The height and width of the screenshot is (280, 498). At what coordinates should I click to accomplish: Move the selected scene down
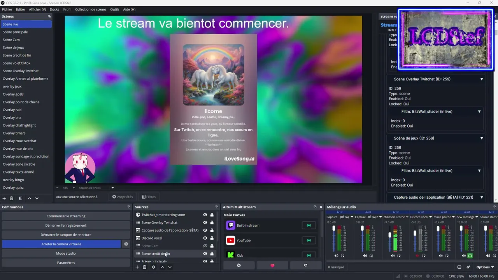[x=37, y=198]
